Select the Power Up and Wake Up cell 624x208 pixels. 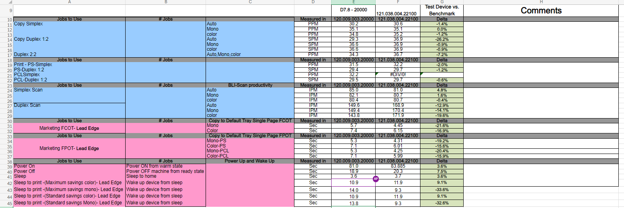(250, 161)
